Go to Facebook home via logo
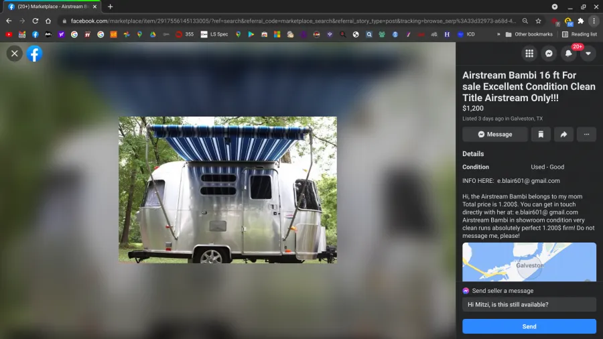This screenshot has height=339, width=603. tap(34, 54)
